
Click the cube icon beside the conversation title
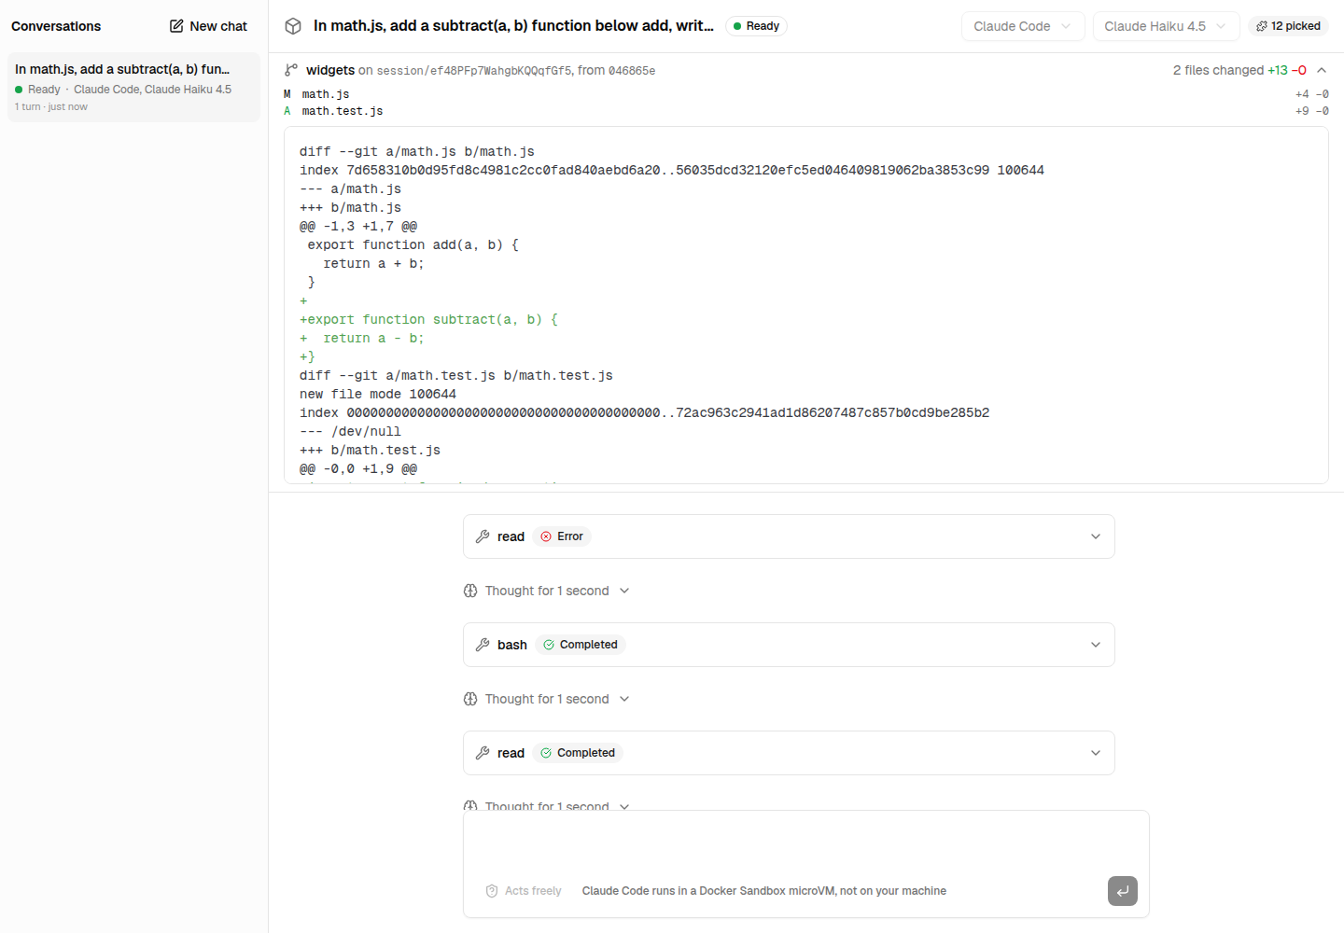coord(293,26)
